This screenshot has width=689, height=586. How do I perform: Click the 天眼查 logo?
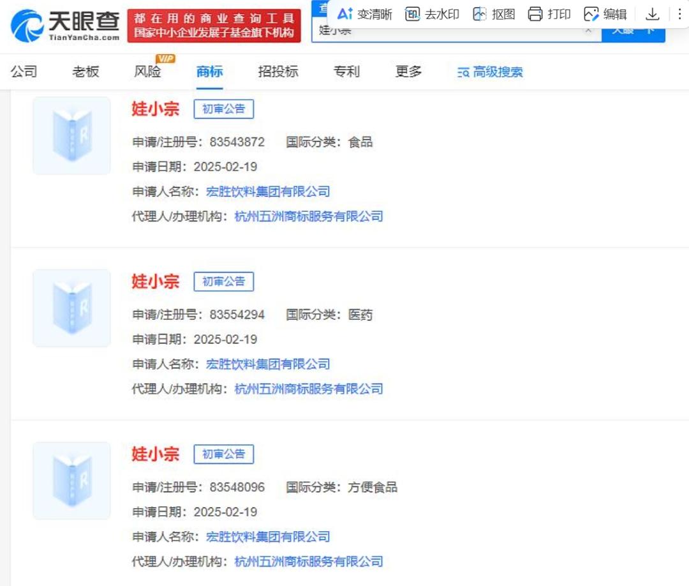point(66,26)
